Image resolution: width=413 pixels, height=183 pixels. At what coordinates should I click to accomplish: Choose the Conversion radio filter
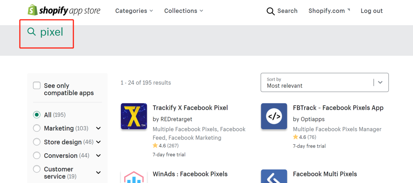(37, 156)
